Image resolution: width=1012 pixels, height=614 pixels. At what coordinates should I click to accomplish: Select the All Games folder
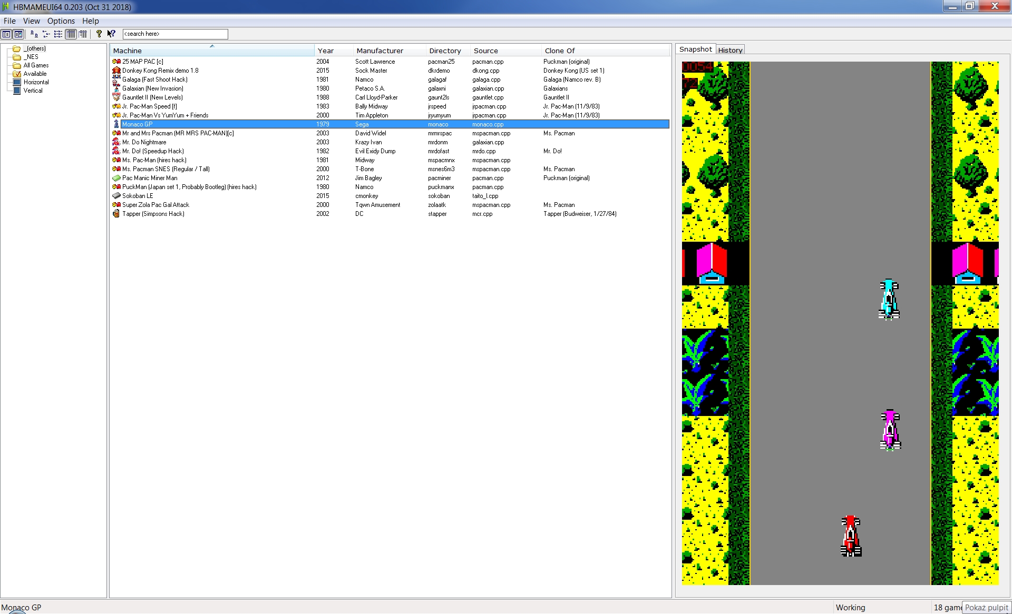point(36,65)
